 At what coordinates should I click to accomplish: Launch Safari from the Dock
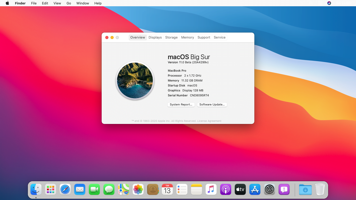point(65,189)
